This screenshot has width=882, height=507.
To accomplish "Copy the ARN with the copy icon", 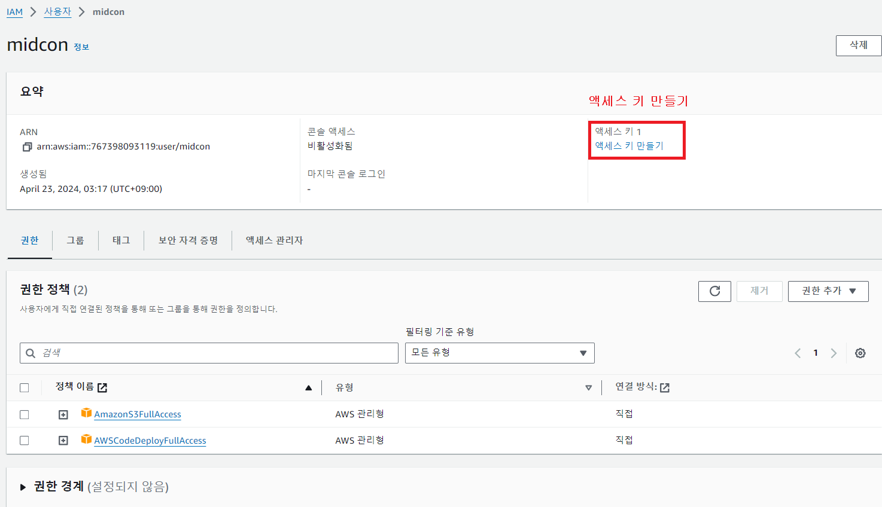I will (27, 147).
